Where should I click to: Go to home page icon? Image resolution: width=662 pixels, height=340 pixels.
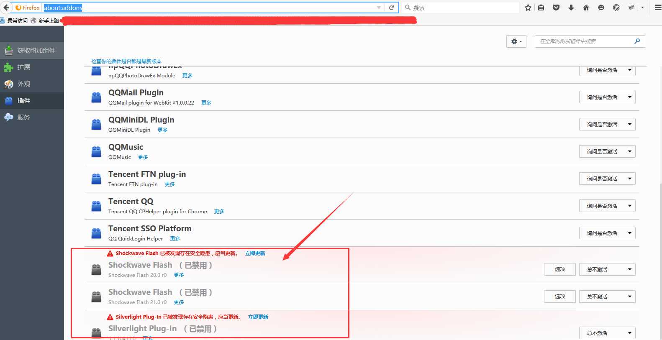coord(586,8)
